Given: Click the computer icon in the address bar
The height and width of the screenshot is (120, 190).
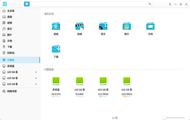Looking at the screenshot, I should pos(27,4).
